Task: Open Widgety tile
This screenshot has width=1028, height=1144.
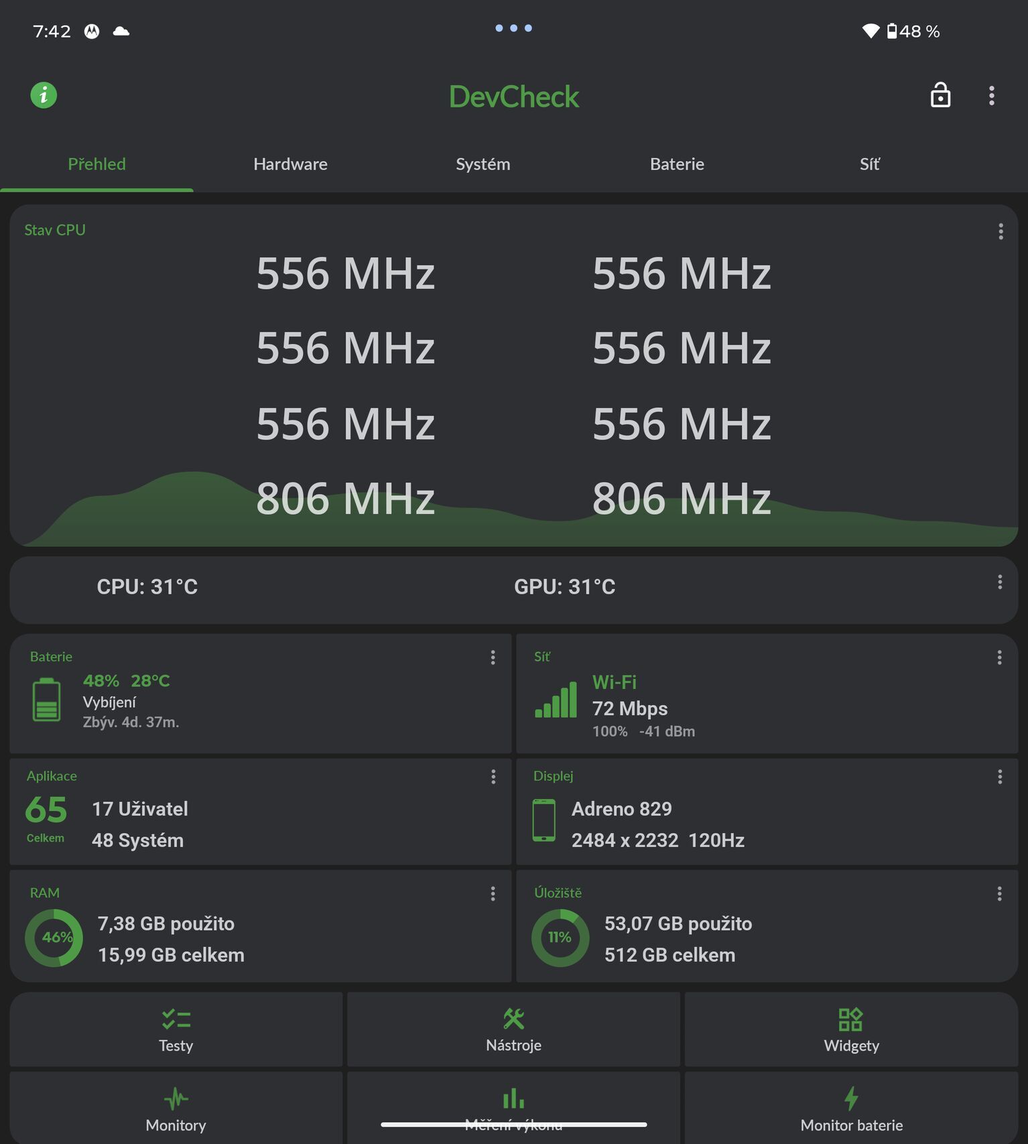Action: [x=851, y=1030]
